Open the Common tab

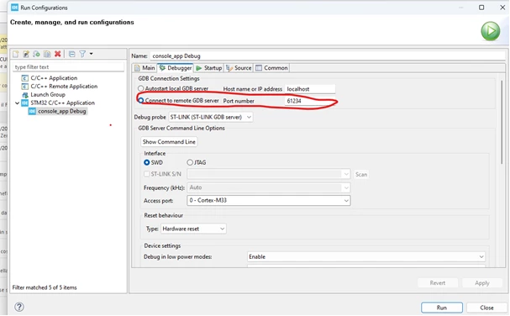[271, 68]
